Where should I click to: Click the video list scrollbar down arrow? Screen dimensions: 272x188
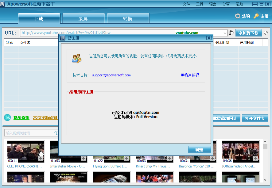265,181
